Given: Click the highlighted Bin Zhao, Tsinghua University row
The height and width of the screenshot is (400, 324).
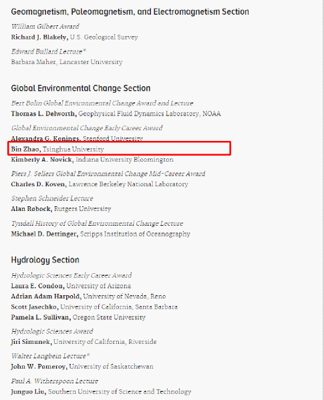Looking at the screenshot, I should (120, 148).
